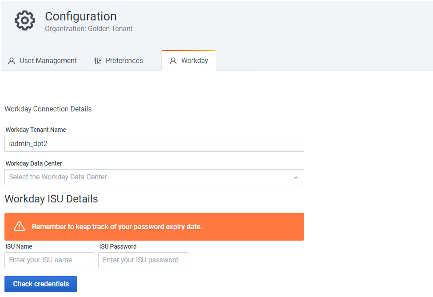The width and height of the screenshot is (433, 297).
Task: Expand the Data Center chevron arrow
Action: pos(296,178)
